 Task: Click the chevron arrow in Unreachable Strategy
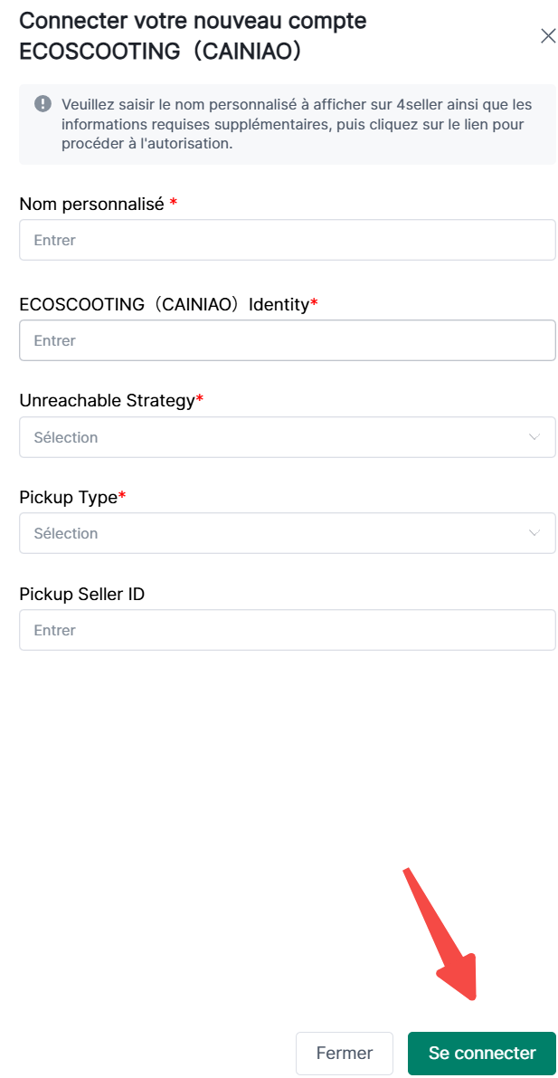(x=534, y=437)
